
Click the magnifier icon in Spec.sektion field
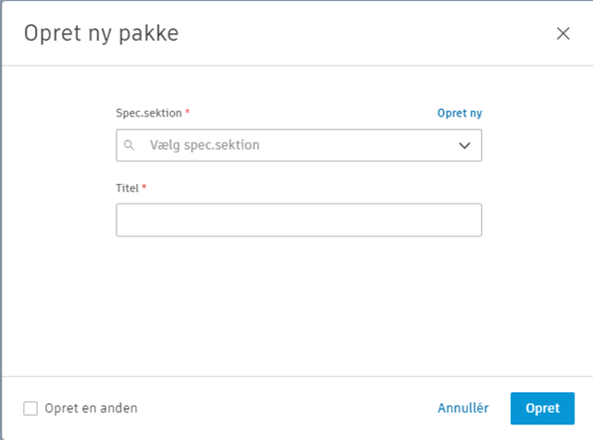coord(130,145)
